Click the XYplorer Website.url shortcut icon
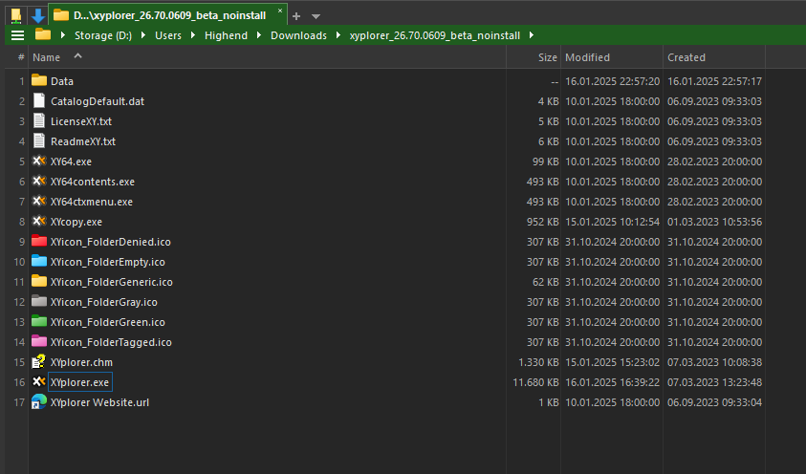 39,402
